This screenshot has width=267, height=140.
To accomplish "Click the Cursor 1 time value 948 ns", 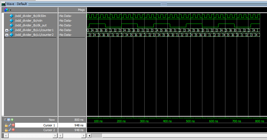I will 79,125.
